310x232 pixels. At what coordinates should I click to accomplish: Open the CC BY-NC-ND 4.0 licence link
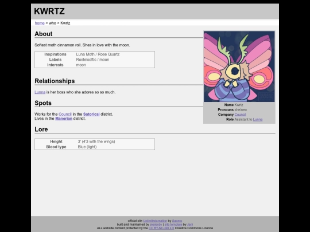coord(161,228)
